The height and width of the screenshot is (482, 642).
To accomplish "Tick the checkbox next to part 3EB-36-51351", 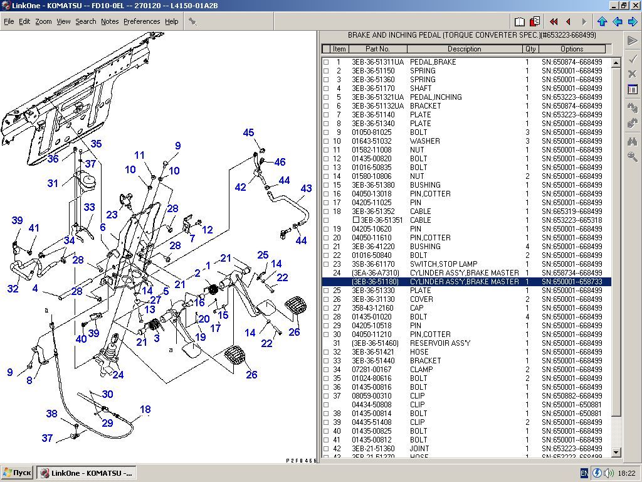I will [356, 220].
